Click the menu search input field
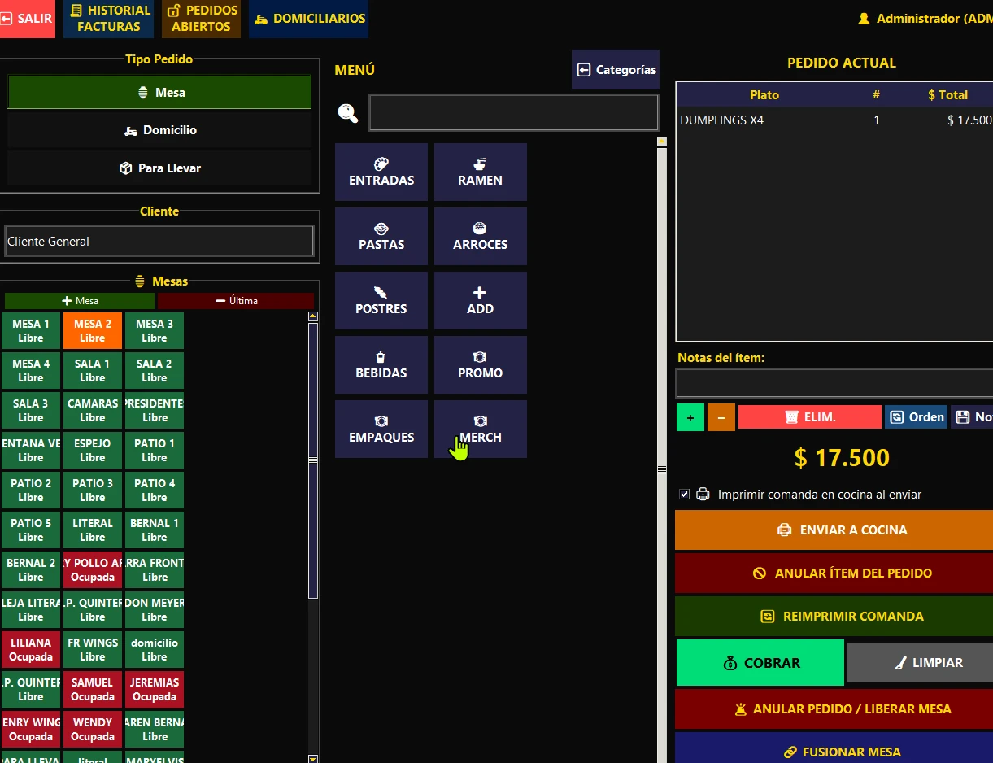The width and height of the screenshot is (993, 763). click(x=513, y=113)
